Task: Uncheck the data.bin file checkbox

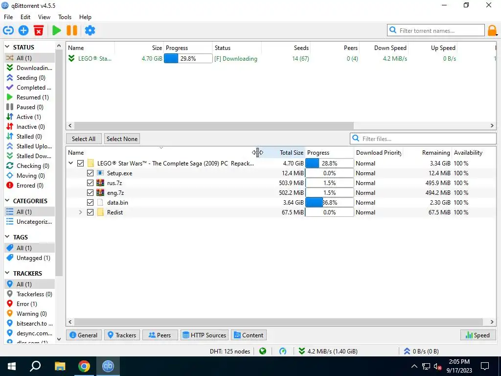Action: click(x=90, y=203)
